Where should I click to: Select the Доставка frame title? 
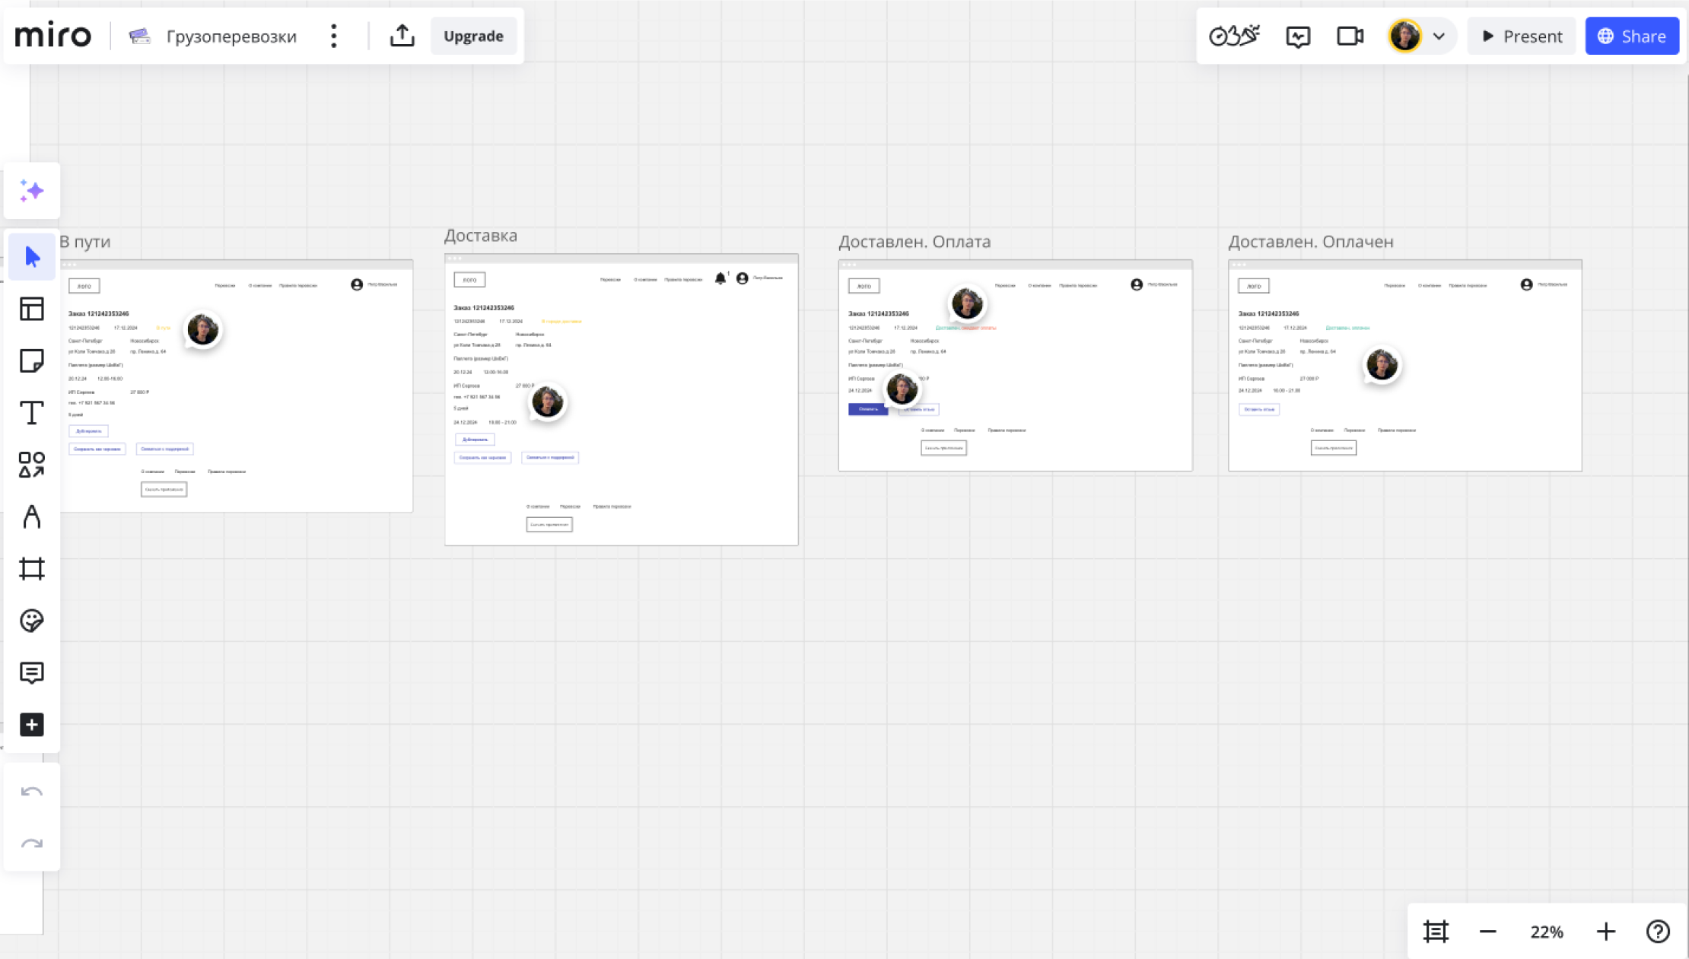pyautogui.click(x=481, y=236)
